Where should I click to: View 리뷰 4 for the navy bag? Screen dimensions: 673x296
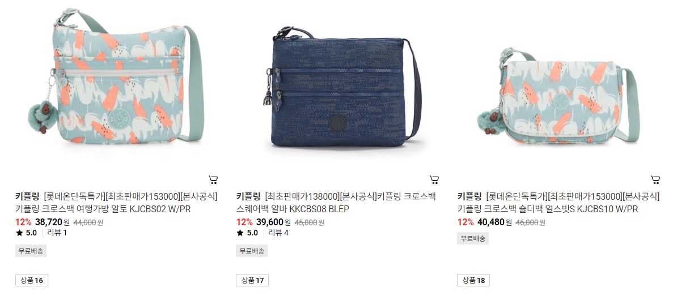point(278,233)
